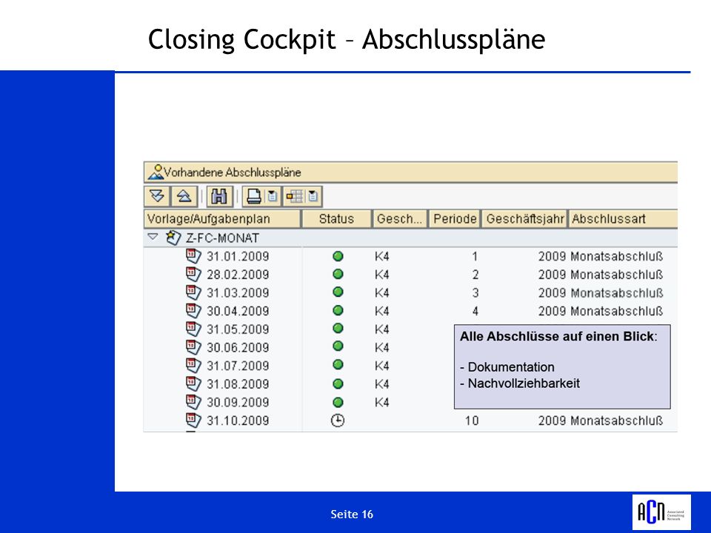Open the Find binoculars tool

219,196
